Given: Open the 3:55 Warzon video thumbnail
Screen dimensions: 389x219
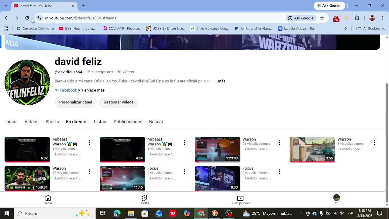Looking at the screenshot, I should point(312,150).
